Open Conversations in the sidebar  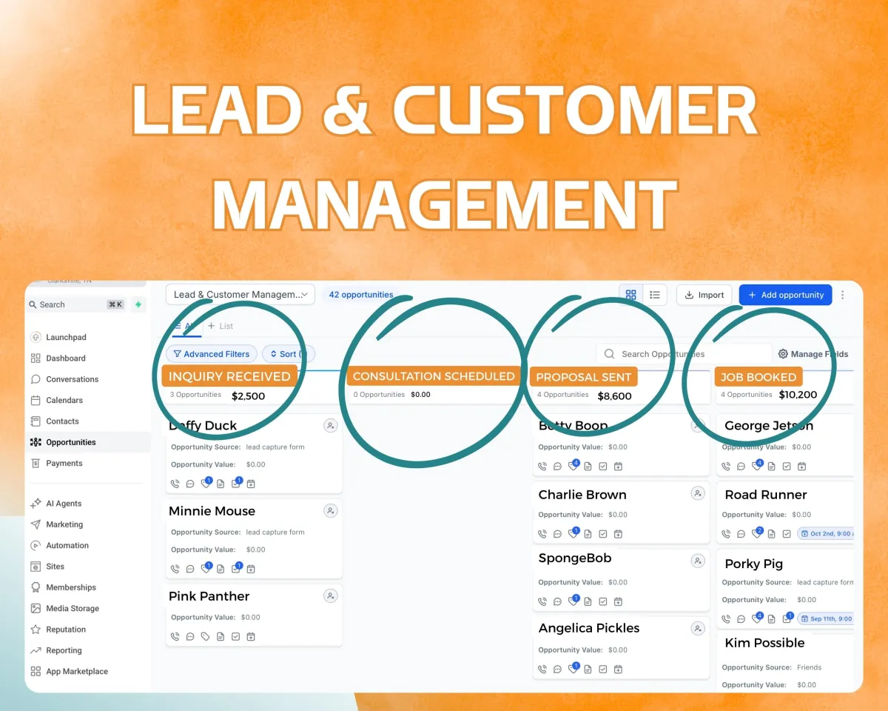tap(72, 379)
